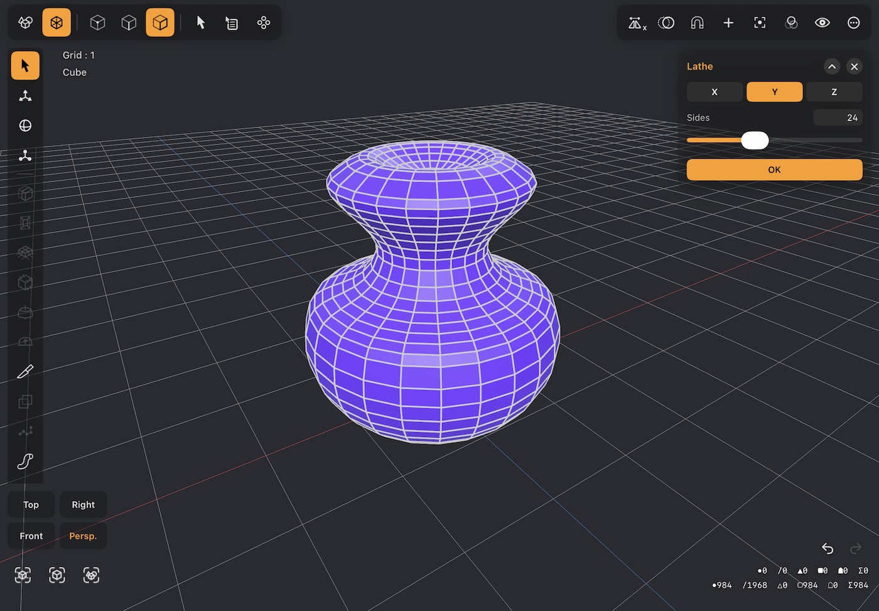The width and height of the screenshot is (879, 611).
Task: Open visibility options with the eye icon
Action: point(822,23)
